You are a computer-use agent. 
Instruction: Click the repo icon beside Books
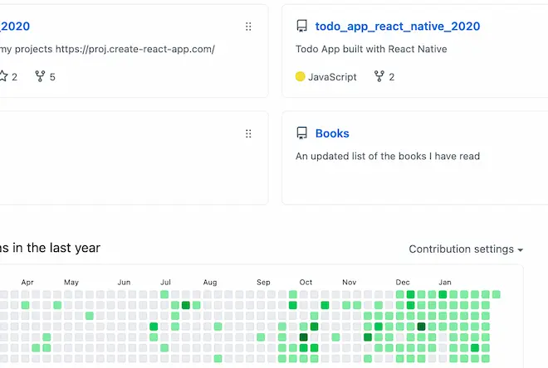(x=301, y=133)
